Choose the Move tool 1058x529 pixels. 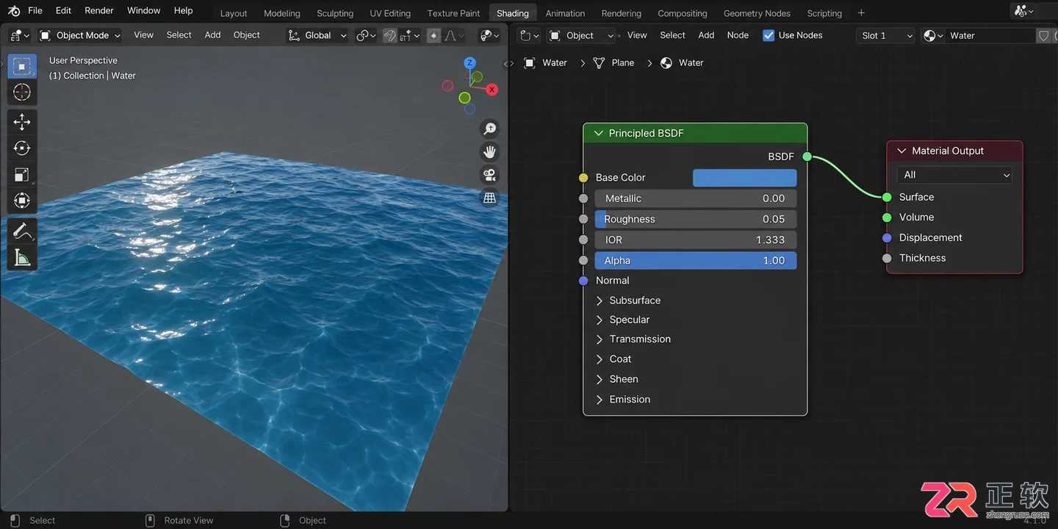[x=22, y=122]
